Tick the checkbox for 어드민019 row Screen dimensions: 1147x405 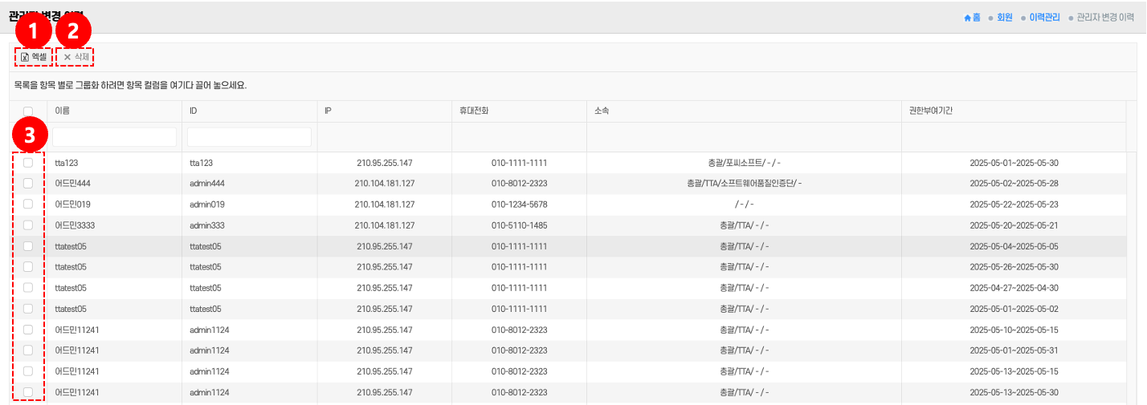28,205
